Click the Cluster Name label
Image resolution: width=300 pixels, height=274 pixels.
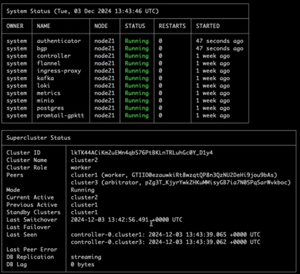27,160
